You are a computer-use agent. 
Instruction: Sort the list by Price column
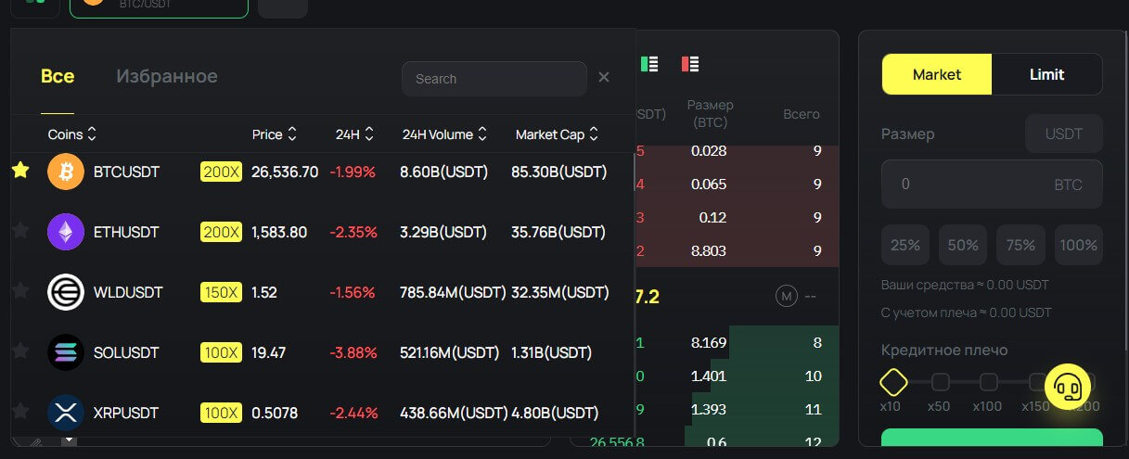point(275,134)
